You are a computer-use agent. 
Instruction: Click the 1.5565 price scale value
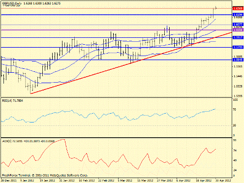[238, 67]
